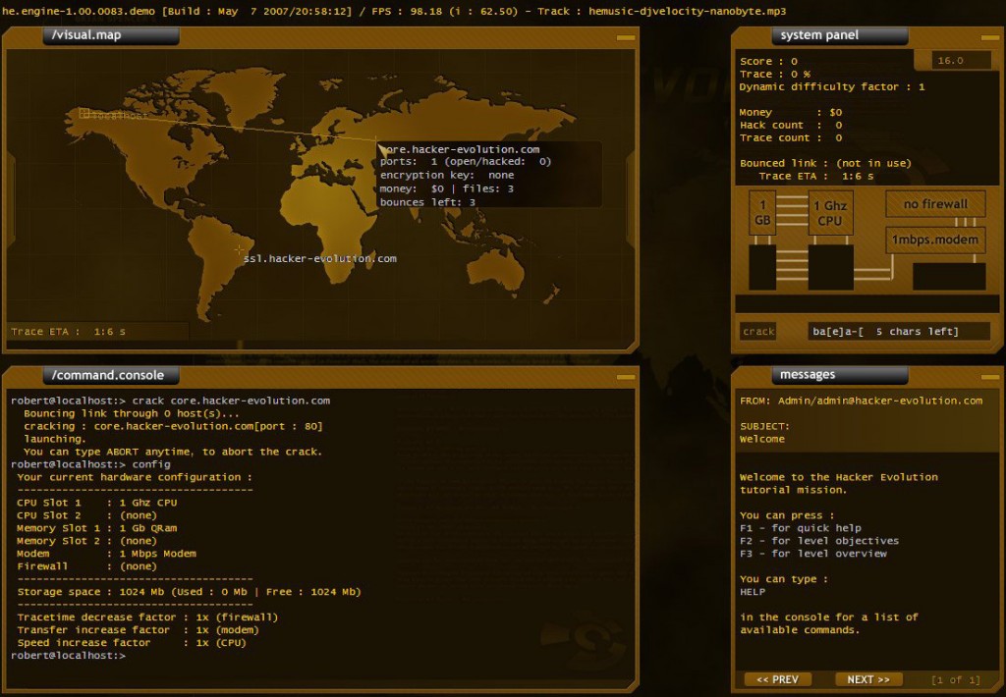The image size is (1006, 697).
Task: Click the no firewall hardware slot
Action: [x=935, y=204]
